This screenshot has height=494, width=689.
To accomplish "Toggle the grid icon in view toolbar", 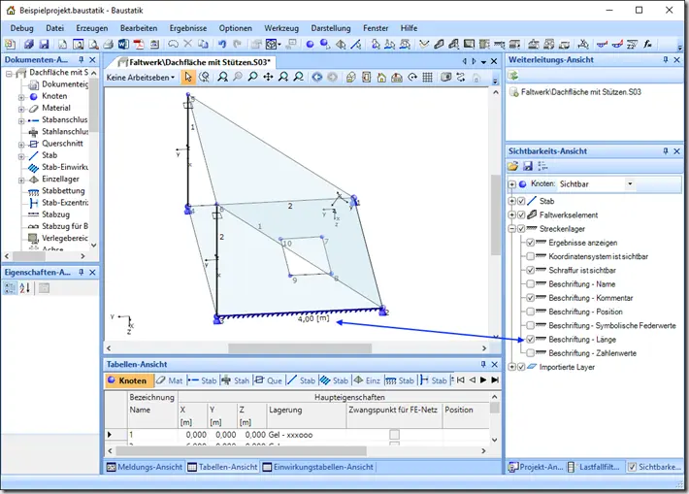I will tap(428, 78).
